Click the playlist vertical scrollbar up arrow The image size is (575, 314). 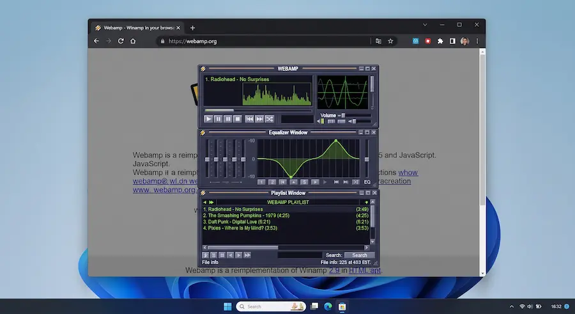coord(372,201)
